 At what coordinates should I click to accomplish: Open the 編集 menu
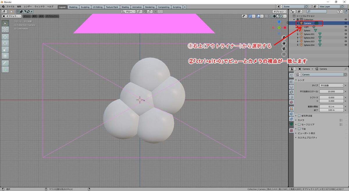coord(19,6)
